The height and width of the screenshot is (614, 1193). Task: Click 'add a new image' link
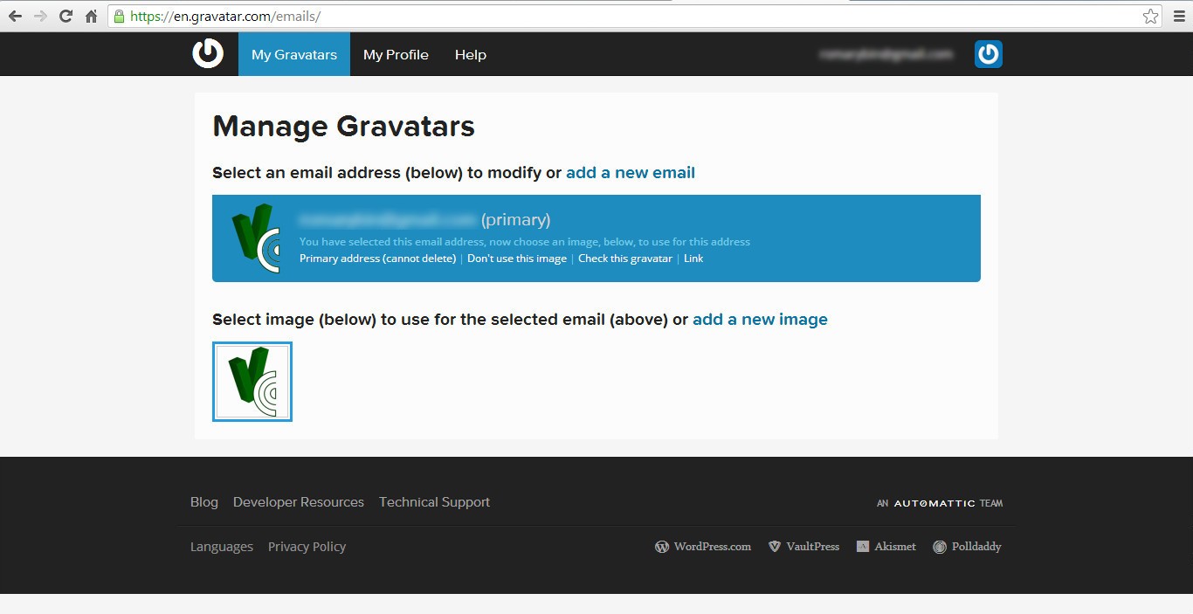click(760, 320)
